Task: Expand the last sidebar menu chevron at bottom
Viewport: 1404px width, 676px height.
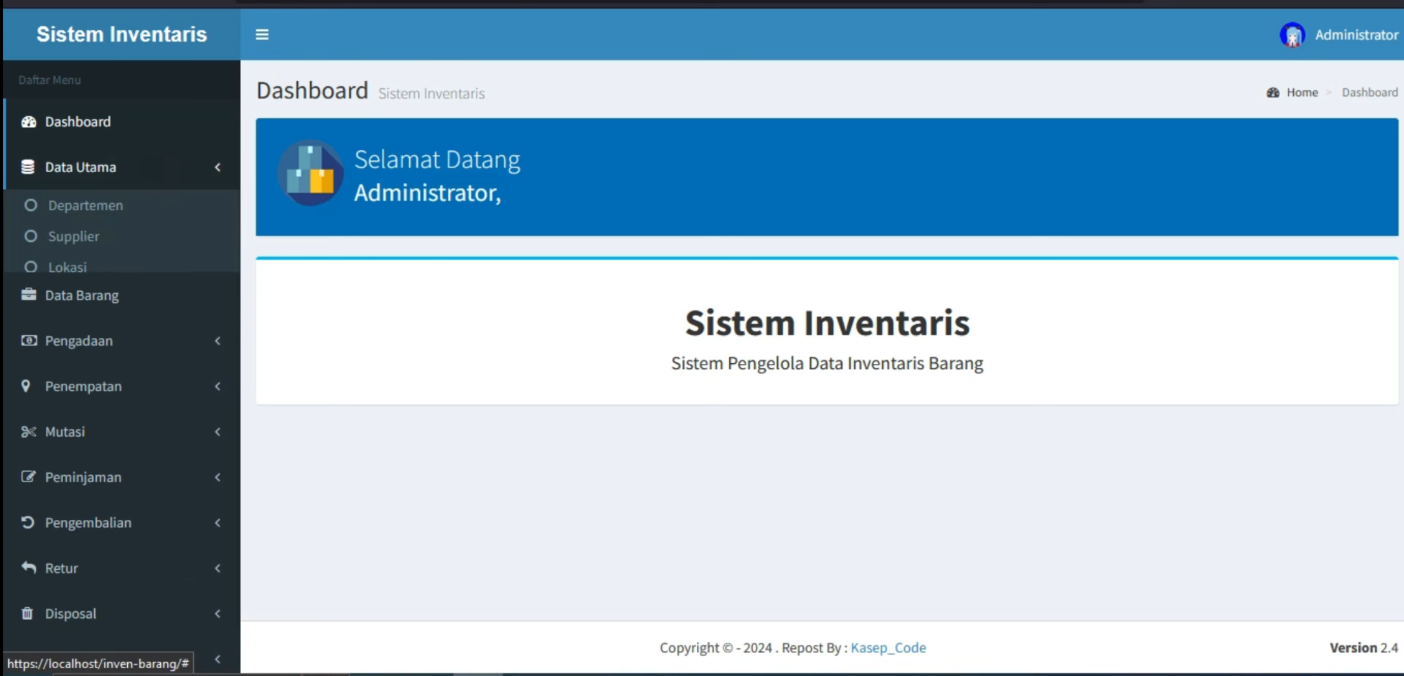Action: (x=217, y=659)
